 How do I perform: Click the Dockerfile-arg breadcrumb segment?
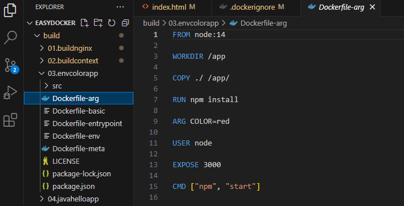click(x=263, y=23)
